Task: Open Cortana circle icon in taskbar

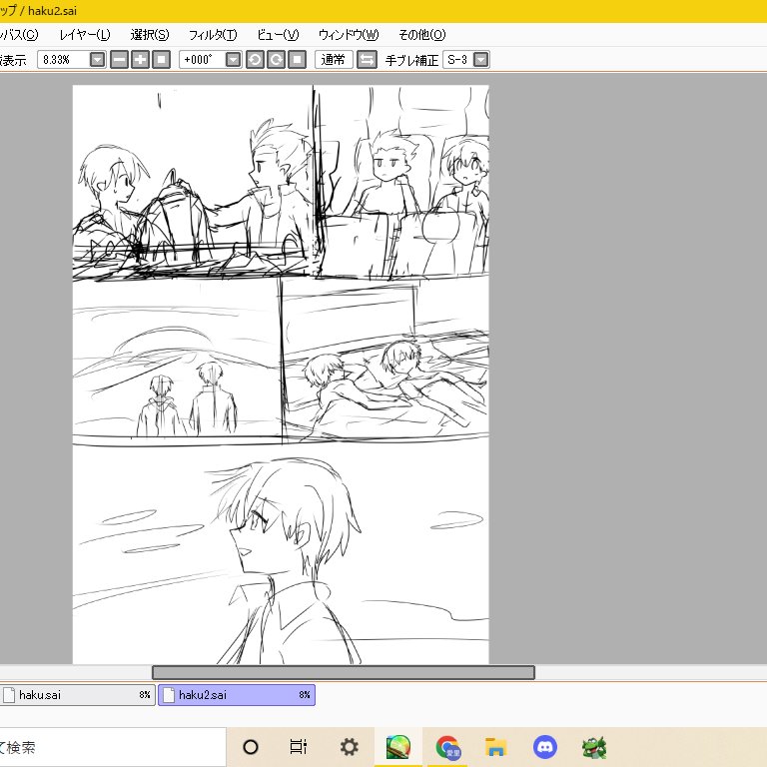Action: (251, 747)
